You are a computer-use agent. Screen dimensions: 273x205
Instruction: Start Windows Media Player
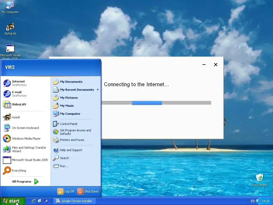click(x=25, y=139)
